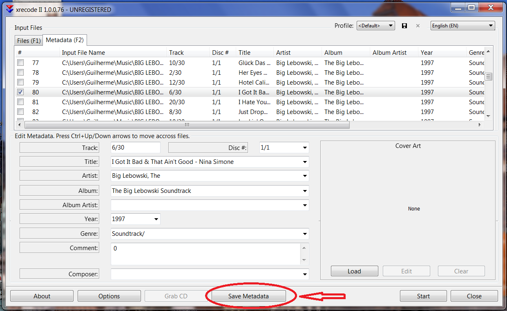Expand the Album Artist dropdown arrow
Image resolution: width=507 pixels, height=311 pixels.
[305, 205]
